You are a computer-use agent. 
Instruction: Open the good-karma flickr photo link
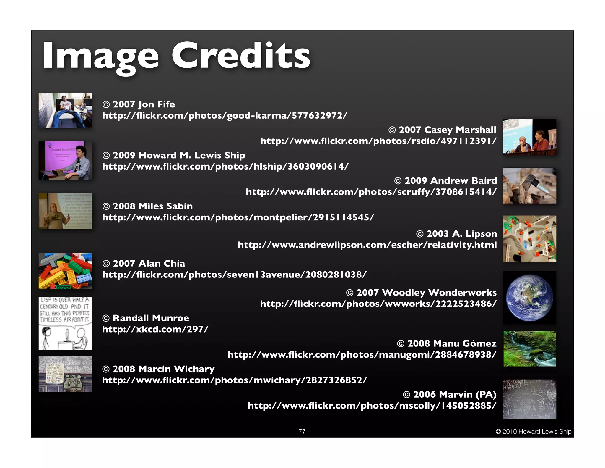225,115
